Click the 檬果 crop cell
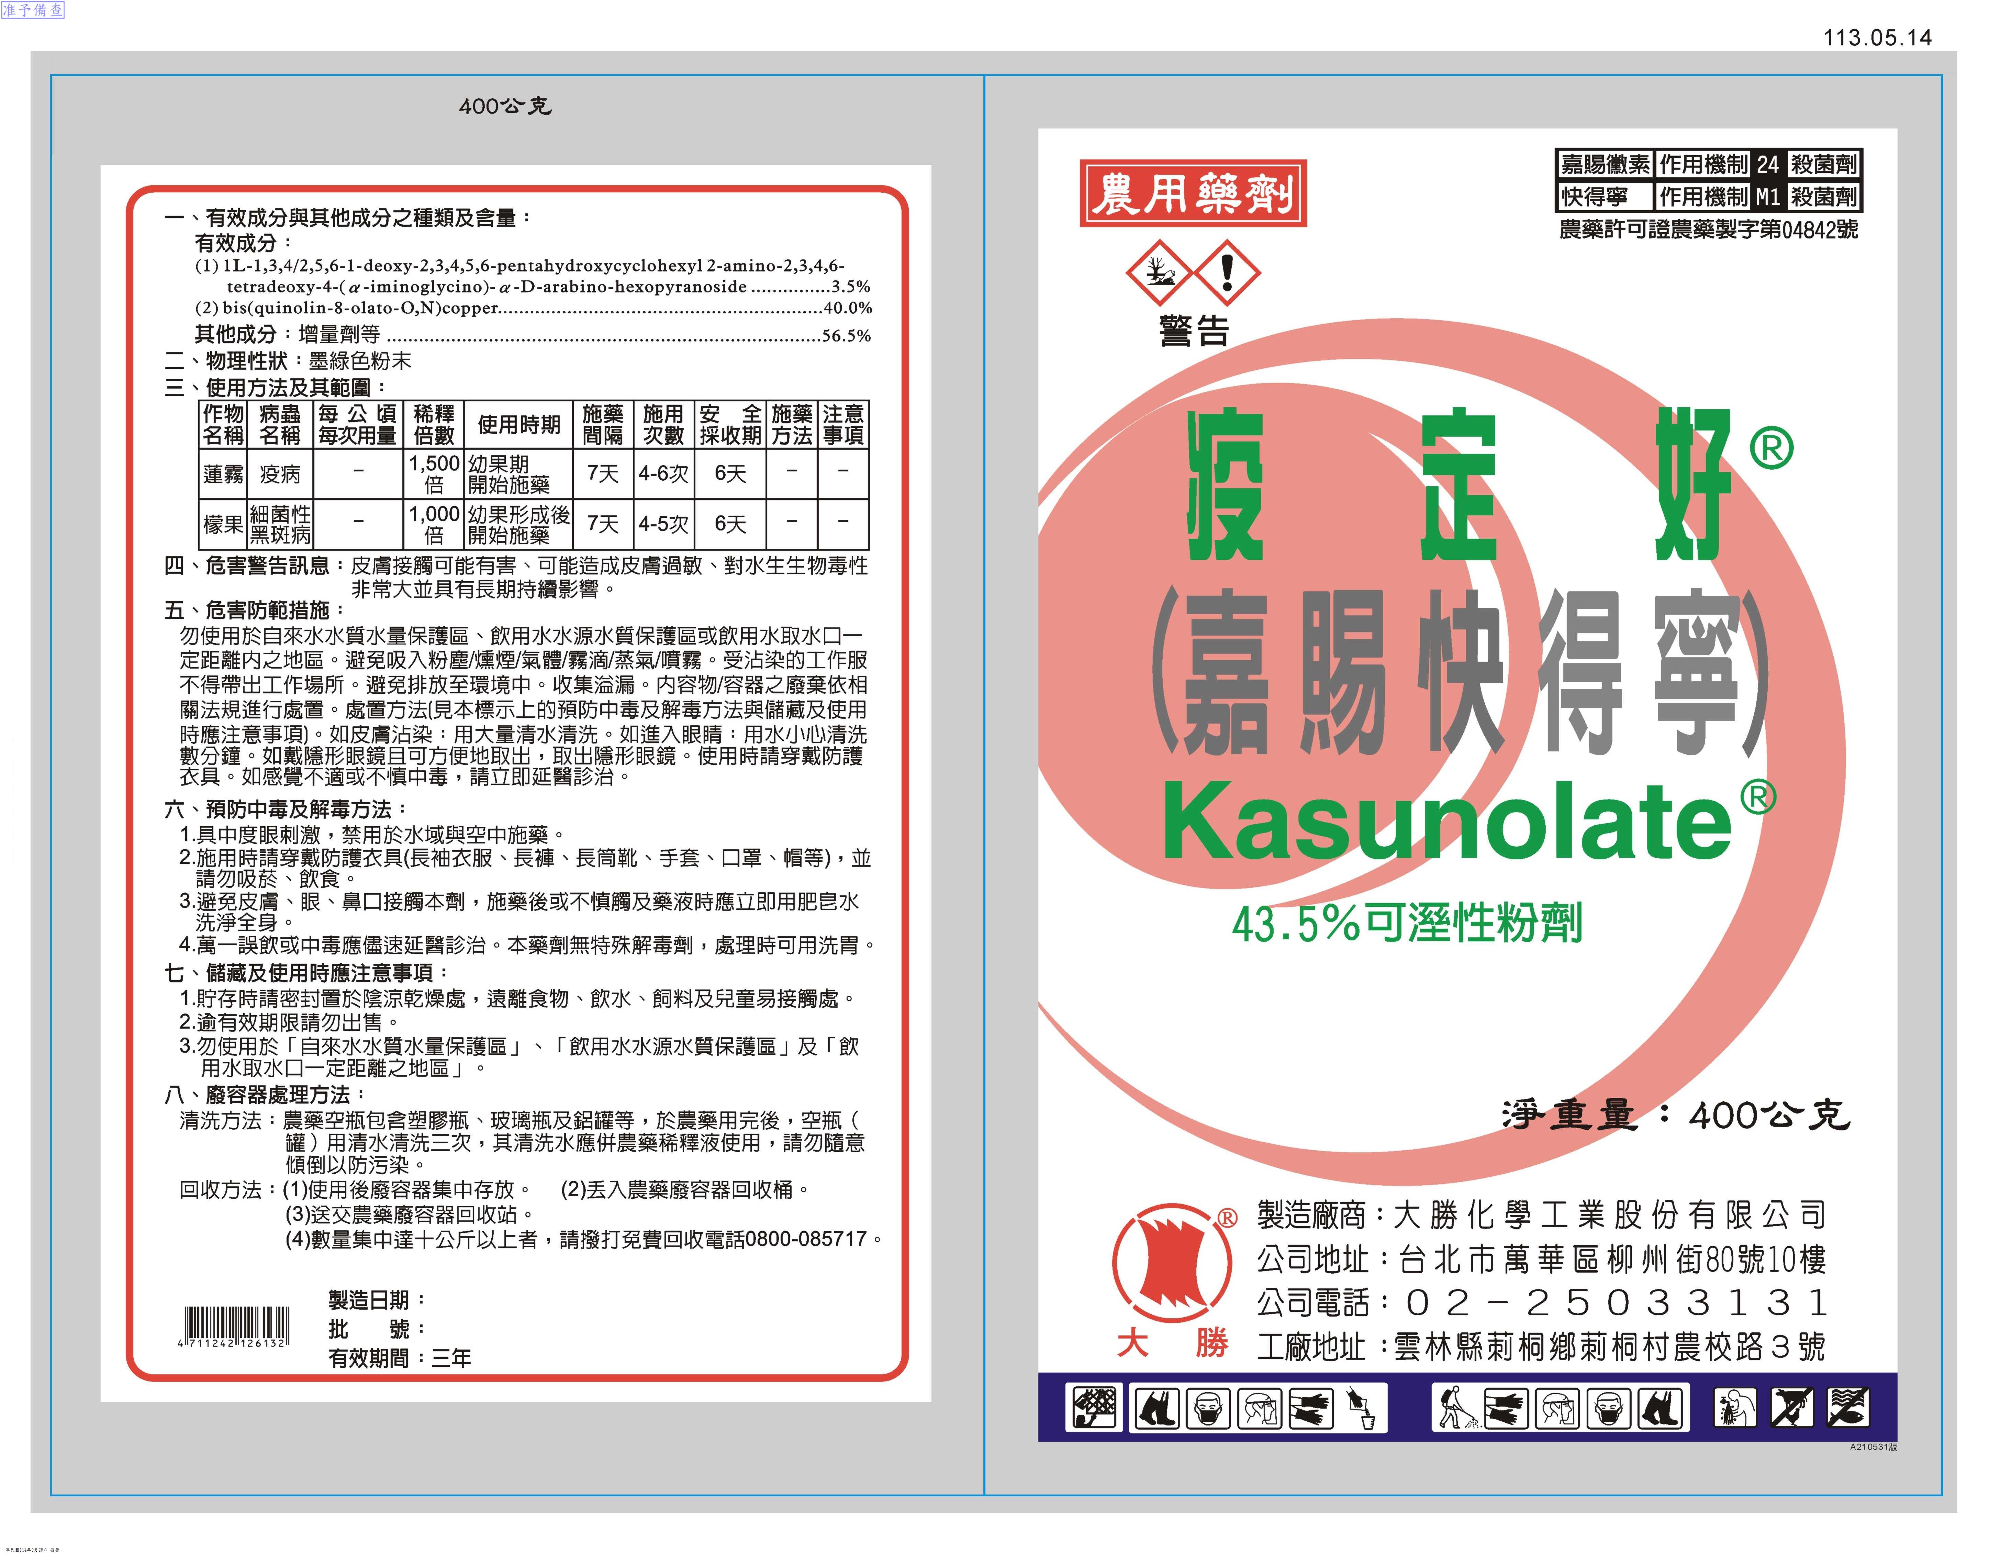Image resolution: width=1990 pixels, height=1555 pixels. 223,524
